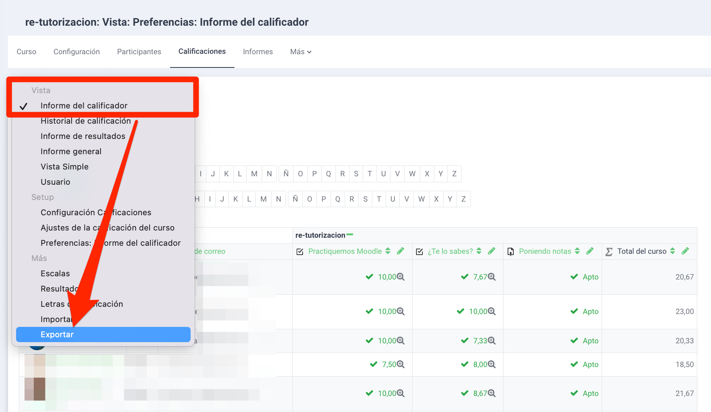The width and height of the screenshot is (711, 412).
Task: Open the Practiquemos Moodle activity link
Action: tap(345, 251)
